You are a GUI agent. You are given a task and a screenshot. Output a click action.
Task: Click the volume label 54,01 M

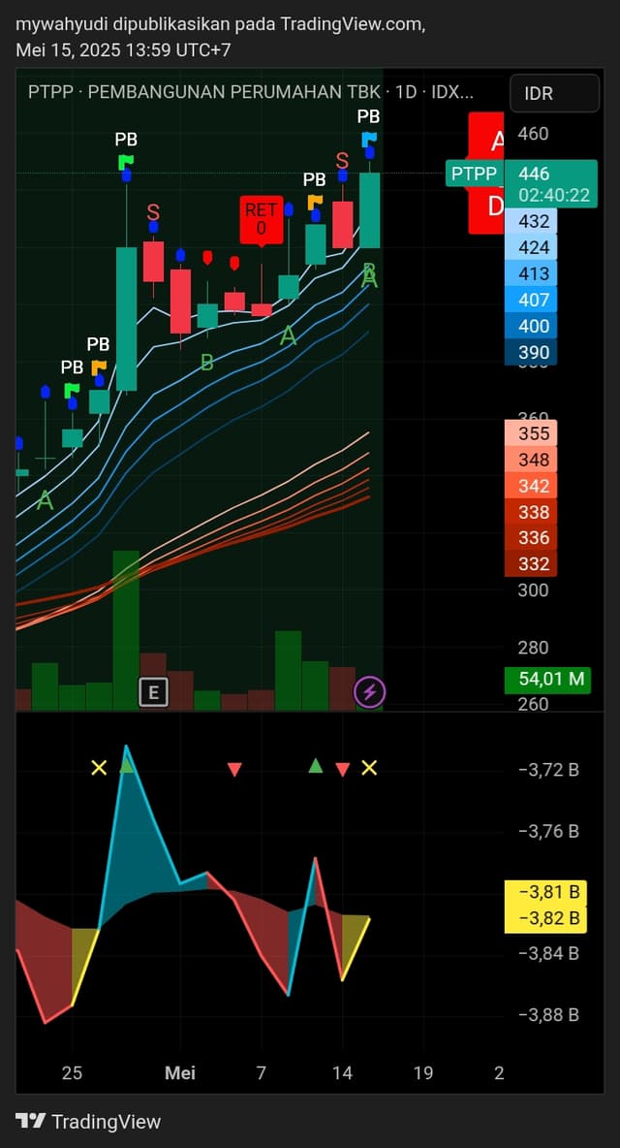(547, 680)
